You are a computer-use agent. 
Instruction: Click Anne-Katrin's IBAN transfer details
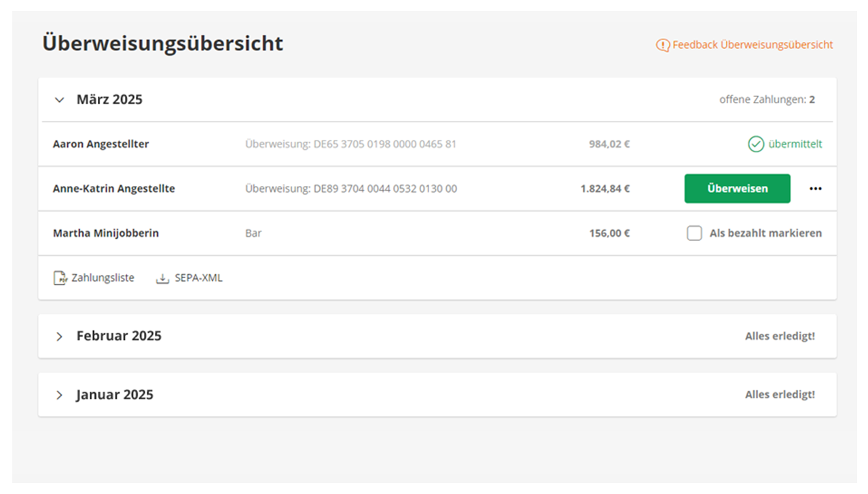click(351, 189)
